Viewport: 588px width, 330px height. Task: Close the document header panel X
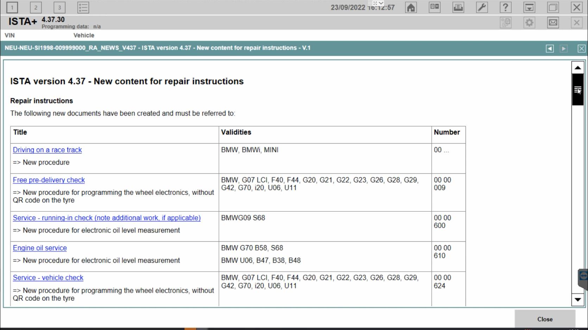point(581,49)
